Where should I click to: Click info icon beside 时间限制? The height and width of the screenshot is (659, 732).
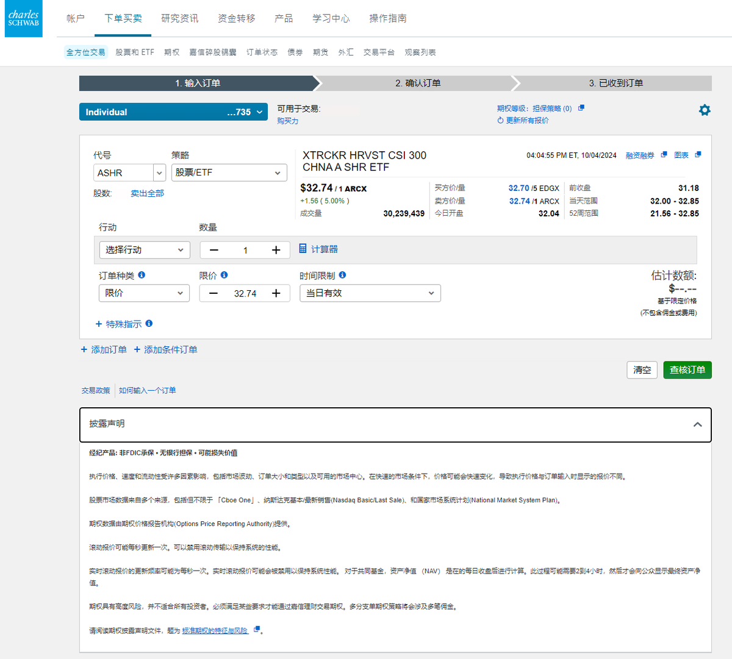pyautogui.click(x=342, y=275)
